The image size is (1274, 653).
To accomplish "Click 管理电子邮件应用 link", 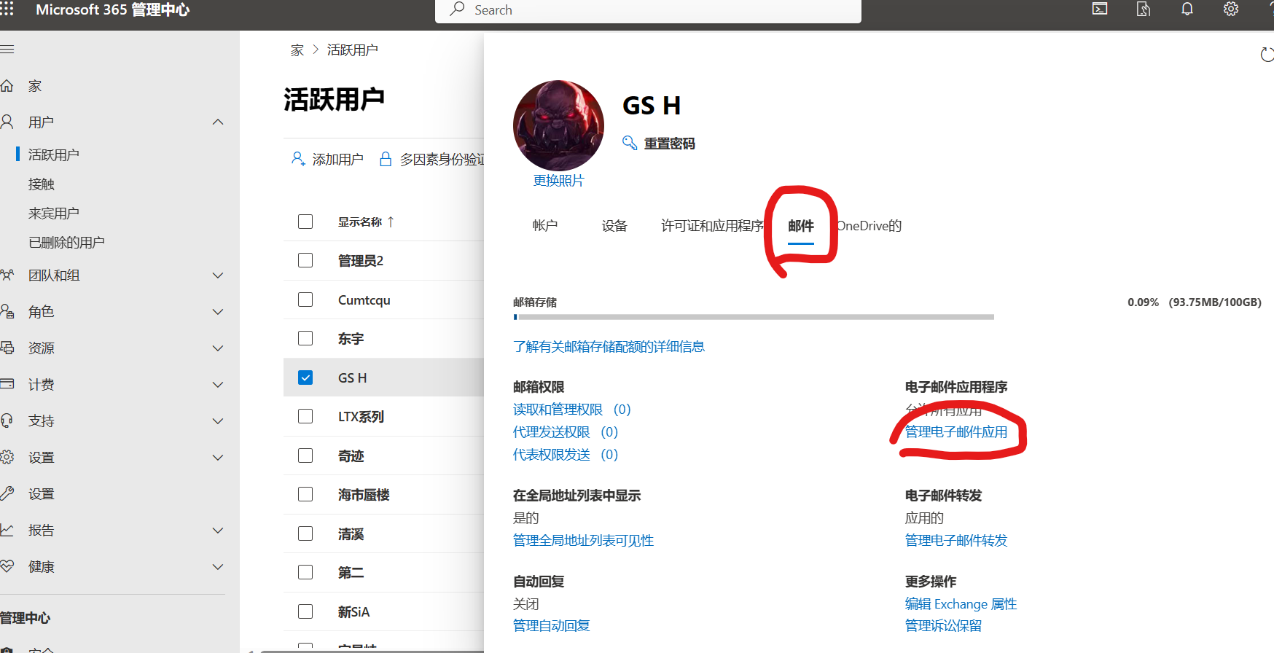I will (956, 432).
